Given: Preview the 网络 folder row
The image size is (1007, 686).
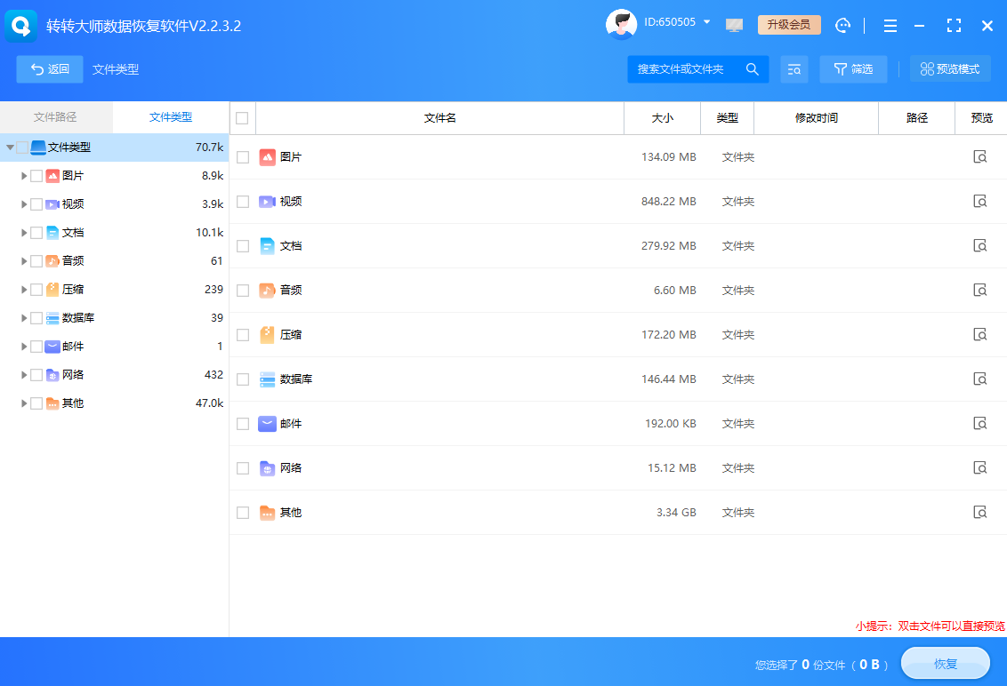Looking at the screenshot, I should (x=980, y=467).
